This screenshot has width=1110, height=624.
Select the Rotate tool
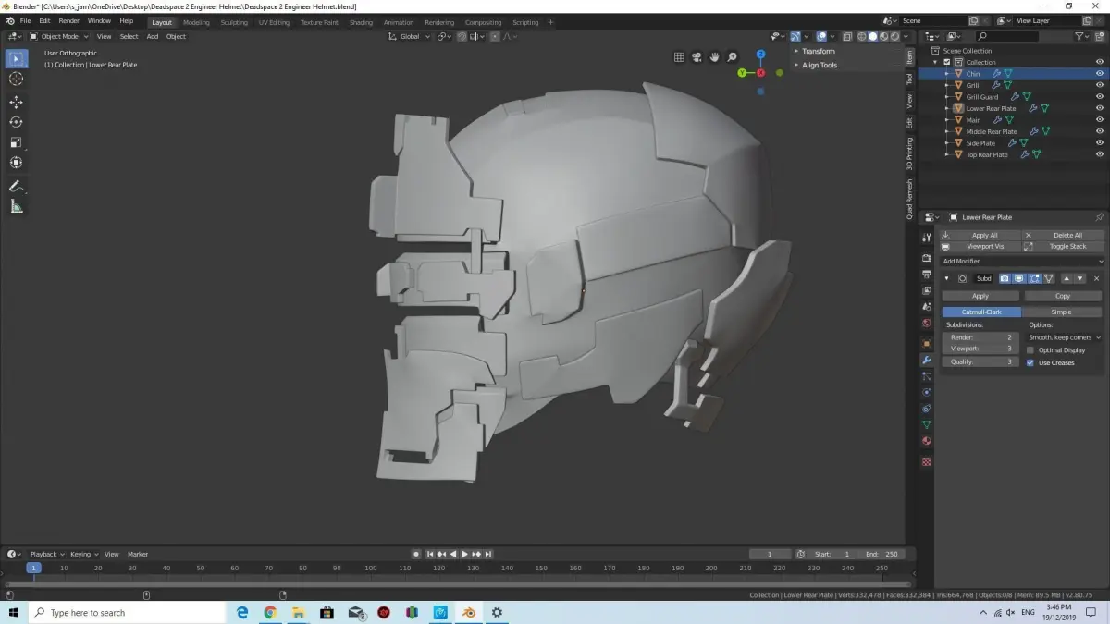tap(16, 122)
